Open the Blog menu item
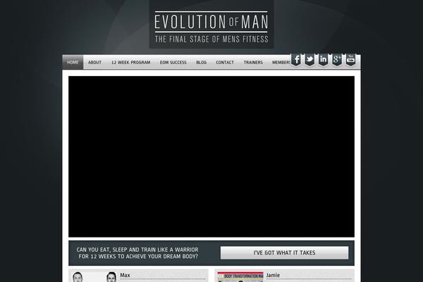Viewport: 423px width, 282px height. coord(201,62)
